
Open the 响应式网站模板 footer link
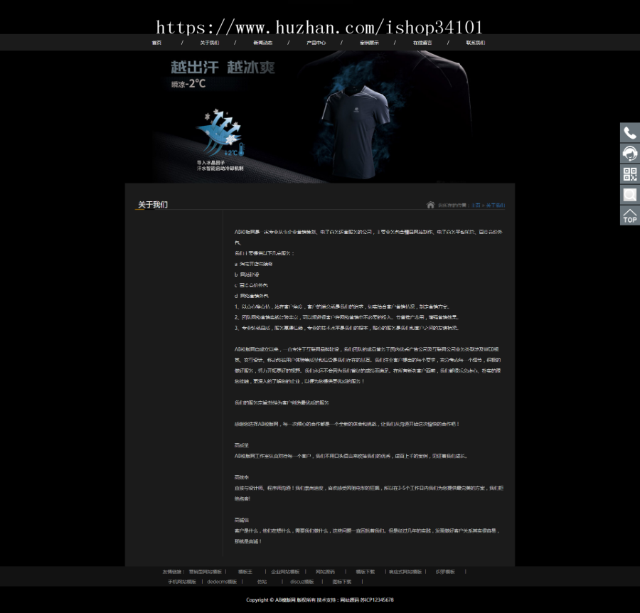pos(405,572)
